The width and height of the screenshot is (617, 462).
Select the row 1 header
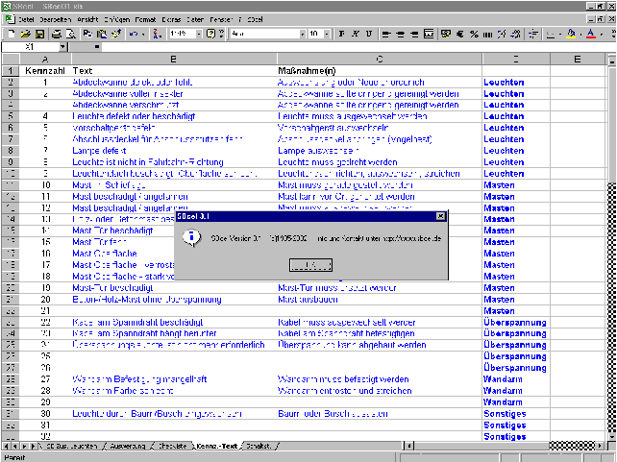pos(11,71)
